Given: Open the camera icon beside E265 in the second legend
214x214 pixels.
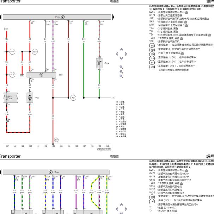Looking at the screenshot, I should point(186,170).
